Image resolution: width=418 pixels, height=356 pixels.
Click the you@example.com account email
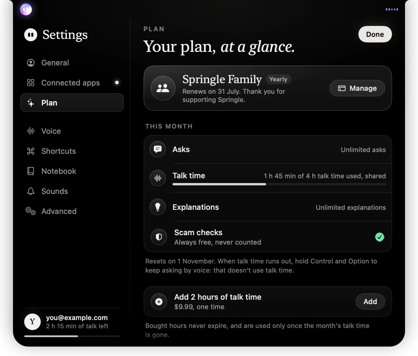[77, 318]
